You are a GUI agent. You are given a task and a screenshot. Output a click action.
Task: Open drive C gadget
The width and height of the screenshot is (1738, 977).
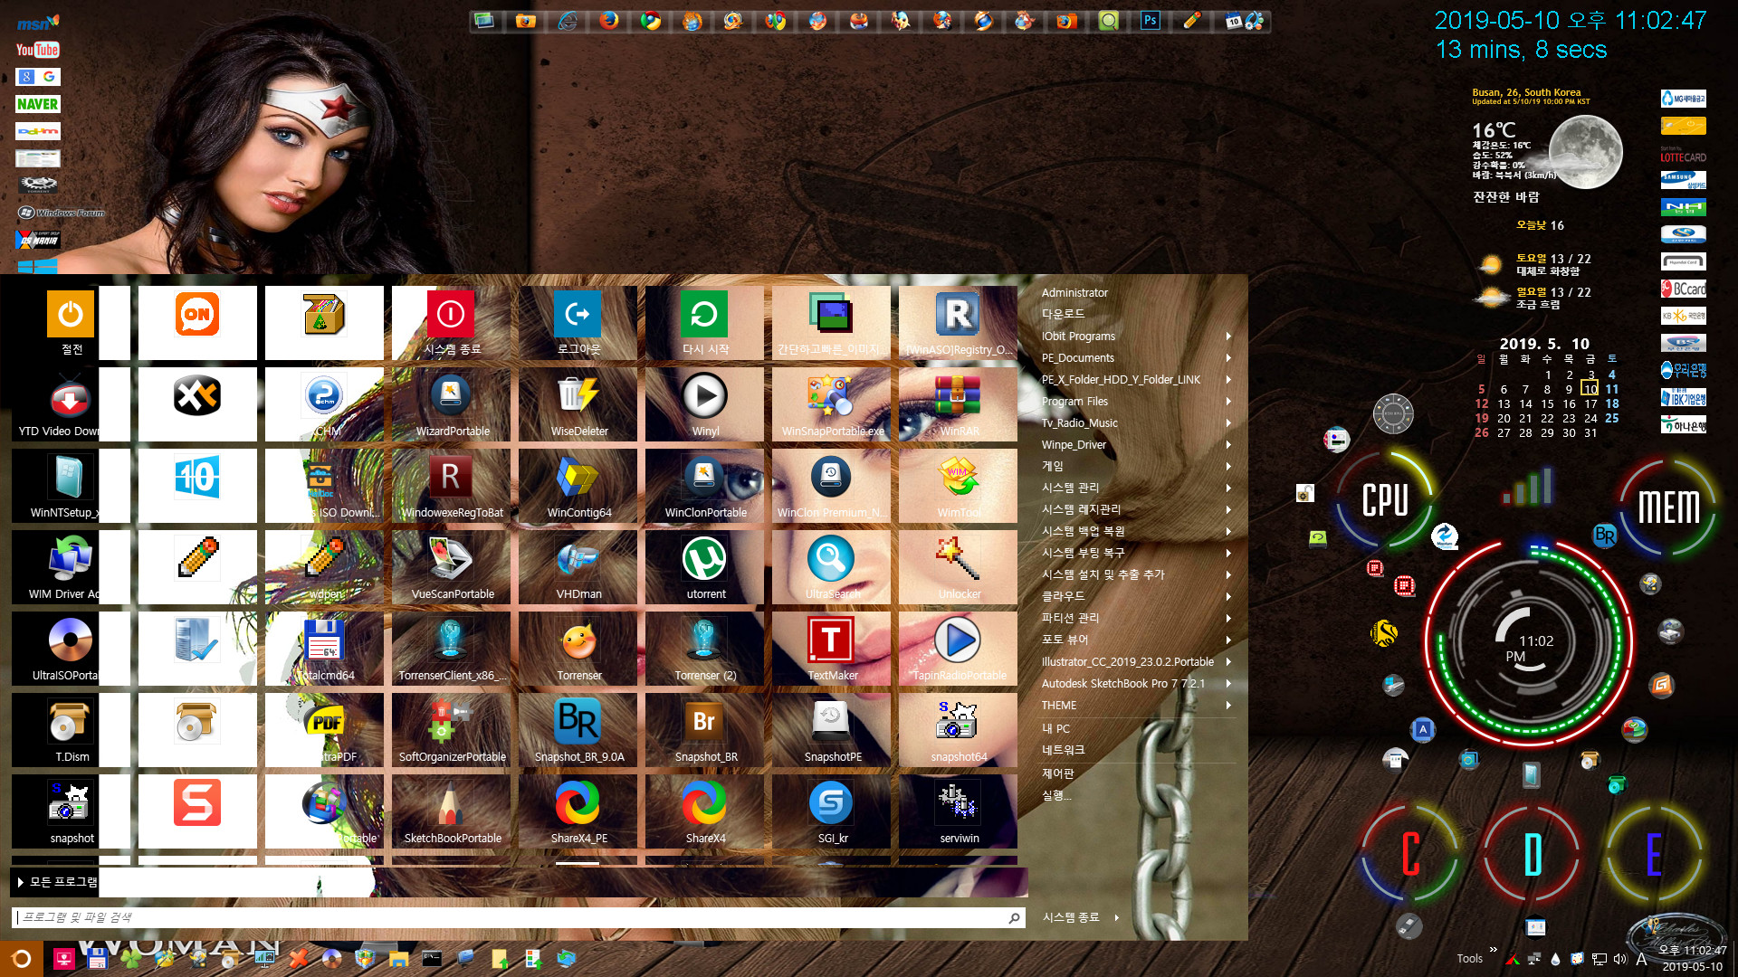click(1409, 853)
